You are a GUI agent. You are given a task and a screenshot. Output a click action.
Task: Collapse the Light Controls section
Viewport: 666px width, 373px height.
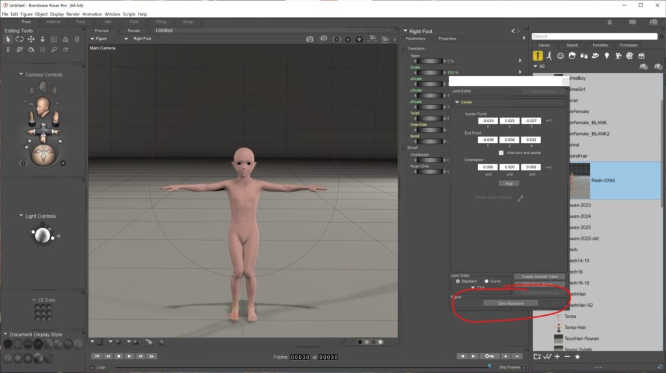click(21, 216)
